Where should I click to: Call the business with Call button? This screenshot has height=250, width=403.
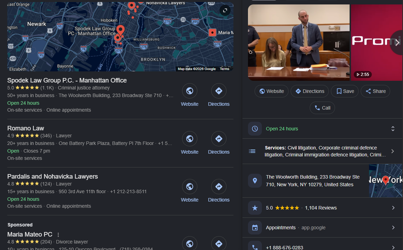[x=322, y=108]
